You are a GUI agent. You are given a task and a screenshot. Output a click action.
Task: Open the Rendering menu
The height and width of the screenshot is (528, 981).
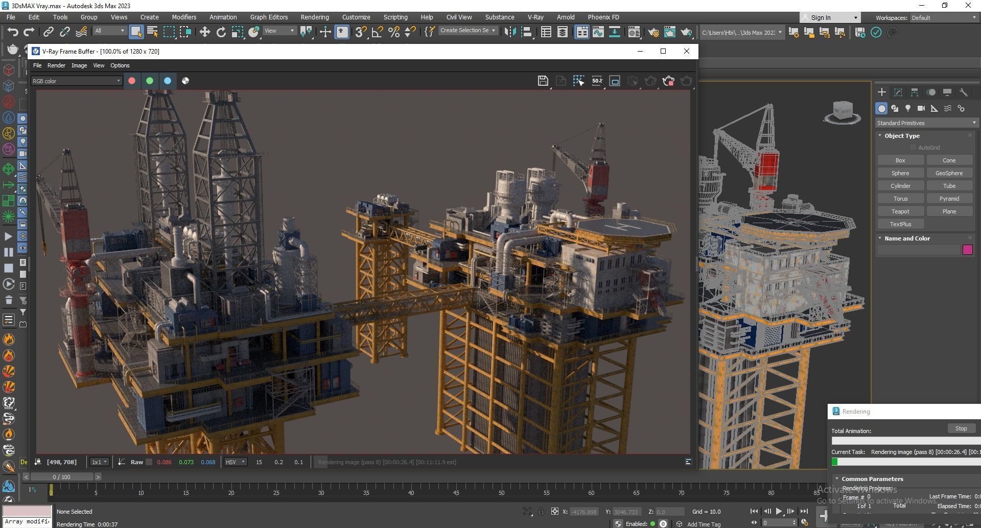coord(314,17)
